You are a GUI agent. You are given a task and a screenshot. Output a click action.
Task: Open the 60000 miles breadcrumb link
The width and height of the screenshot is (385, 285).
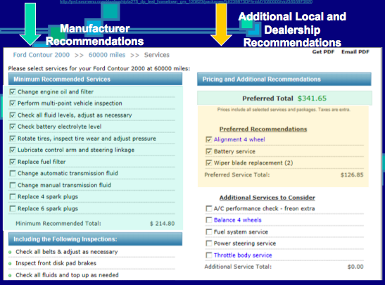[107, 55]
